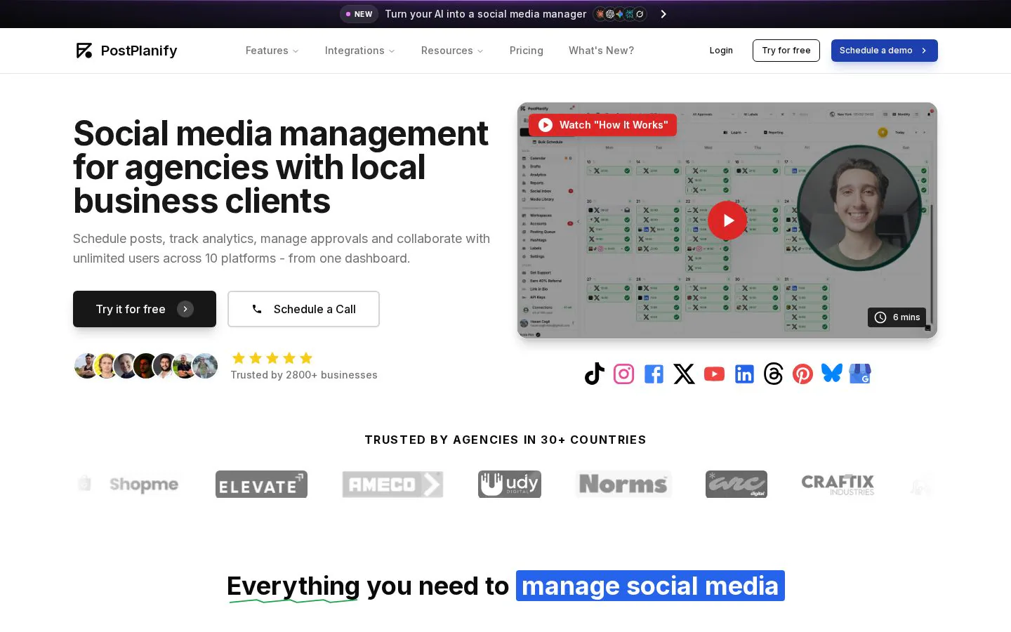Select the Pinterest platform icon
1011x632 pixels.
802,374
